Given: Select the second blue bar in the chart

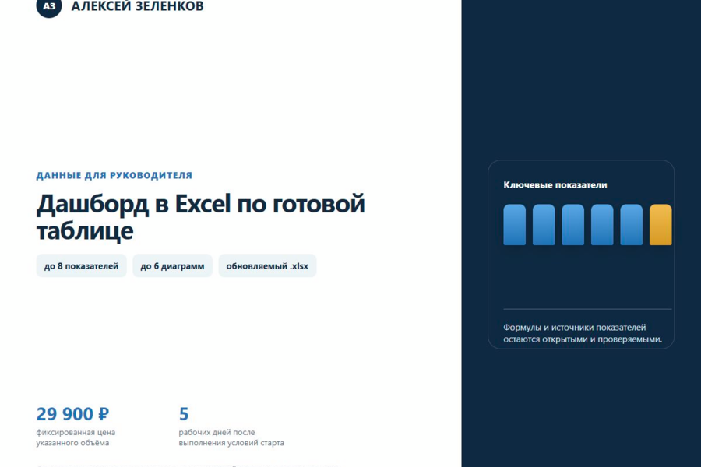Looking at the screenshot, I should pyautogui.click(x=544, y=225).
